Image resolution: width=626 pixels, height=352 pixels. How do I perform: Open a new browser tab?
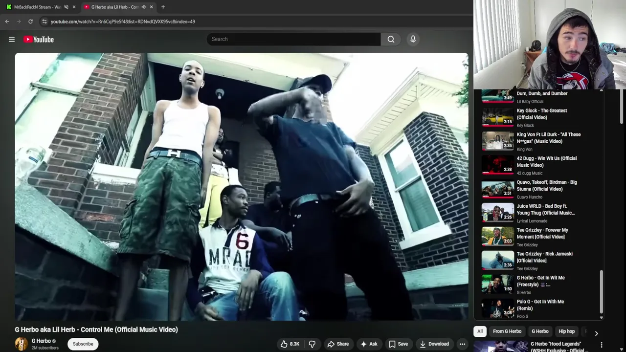tap(163, 7)
